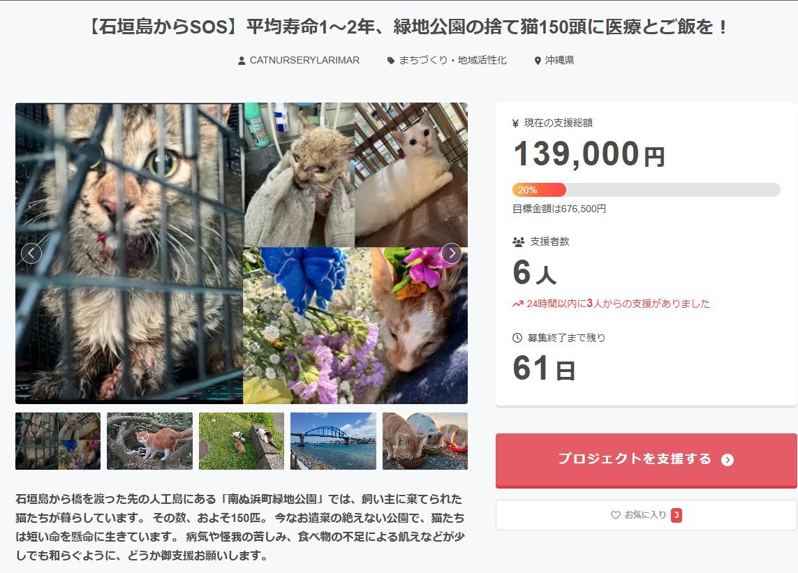Select the cats on grass thumbnail
This screenshot has height=573, width=798.
click(x=242, y=441)
